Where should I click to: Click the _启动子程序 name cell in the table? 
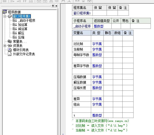82,26
